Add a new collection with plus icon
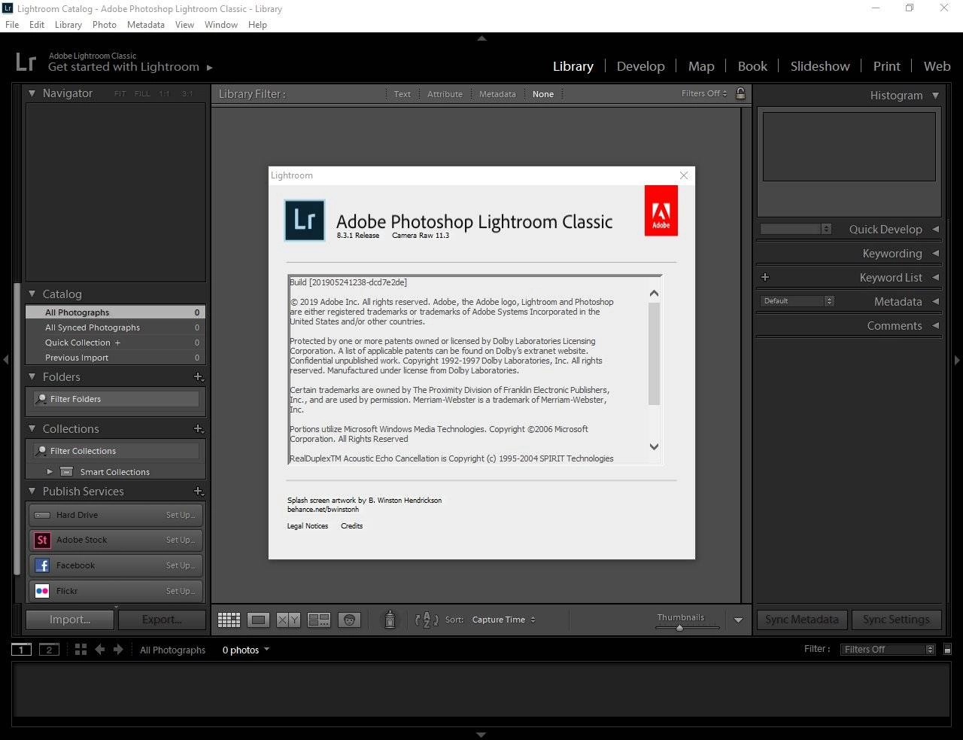Viewport: 963px width, 740px height. coord(199,428)
